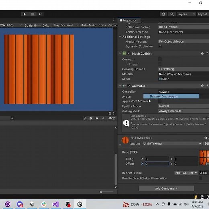
Task: Open the game resolution dropdown
Action: pos(11,25)
